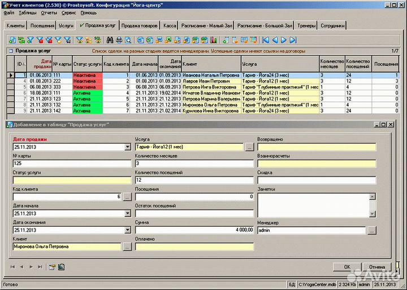
Task: Switch to the Касса tab
Action: (x=170, y=26)
